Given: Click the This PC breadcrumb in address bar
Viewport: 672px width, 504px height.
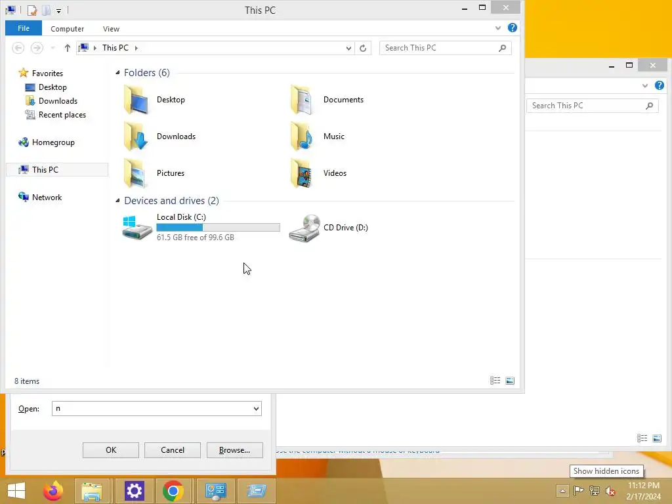Looking at the screenshot, I should 115,48.
